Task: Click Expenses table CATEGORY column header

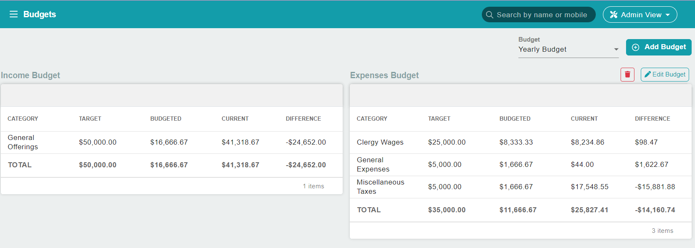Action: (372, 119)
